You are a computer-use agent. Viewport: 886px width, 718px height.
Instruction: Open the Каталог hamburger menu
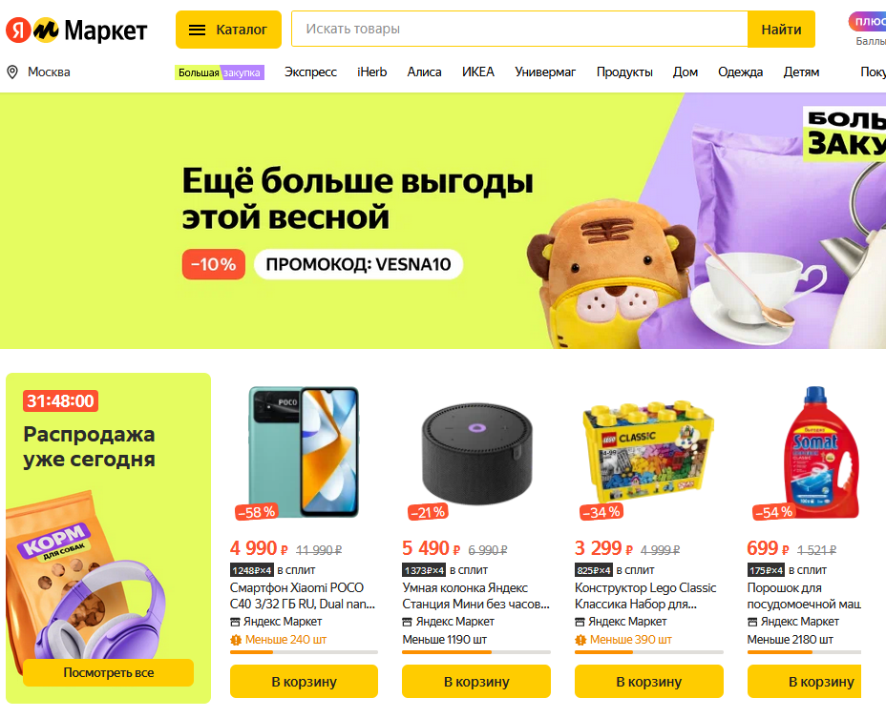pos(228,30)
